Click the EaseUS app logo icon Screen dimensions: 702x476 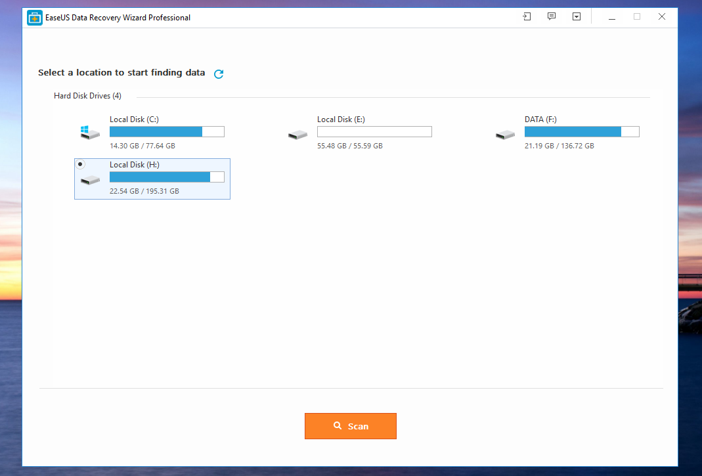(x=35, y=18)
